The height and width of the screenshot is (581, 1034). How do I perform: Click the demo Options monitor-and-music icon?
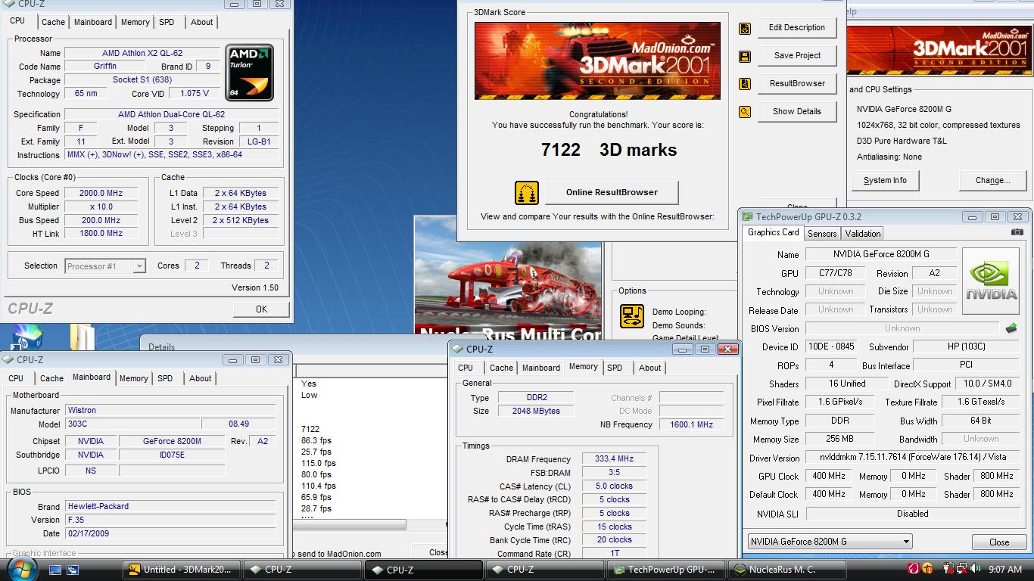631,315
